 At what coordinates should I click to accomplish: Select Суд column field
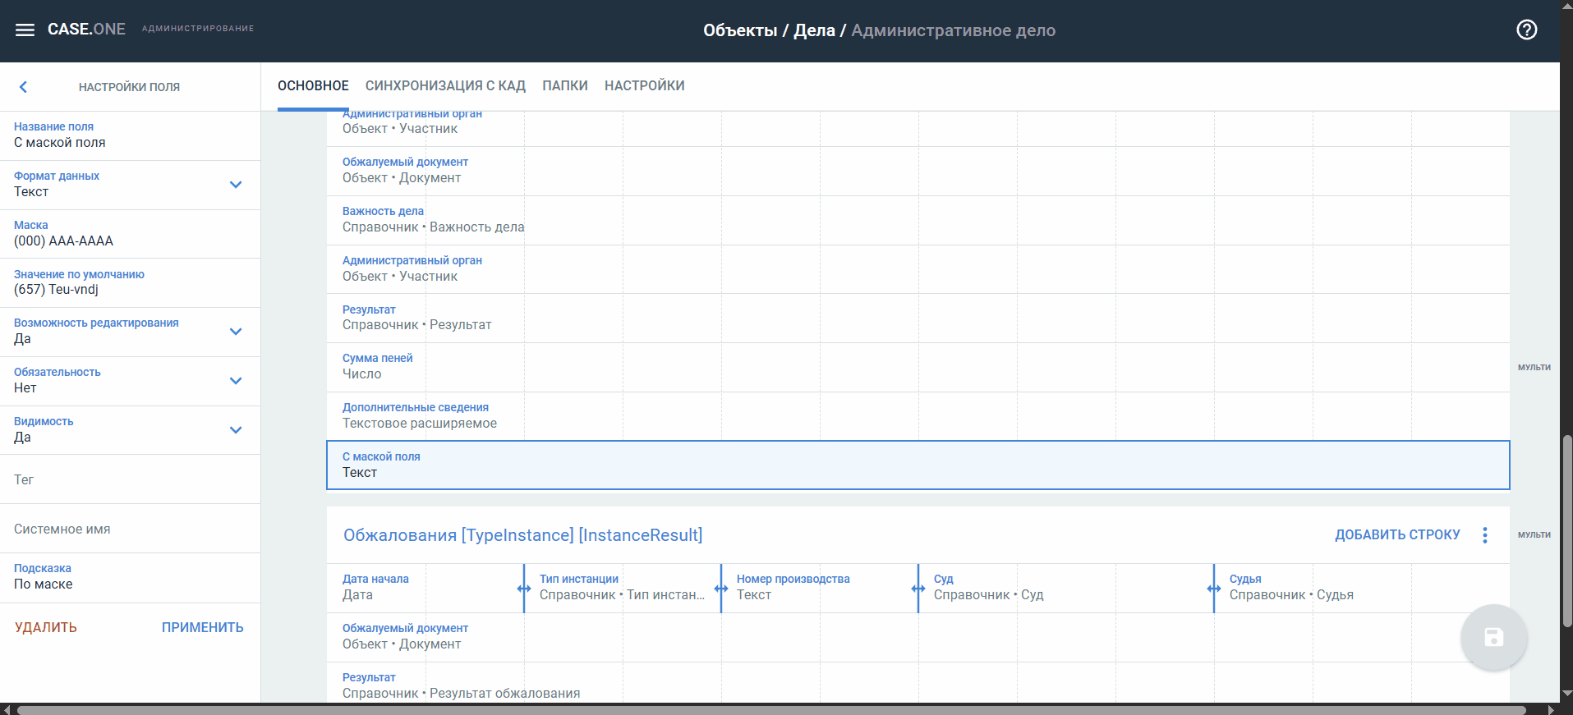pyautogui.click(x=1065, y=588)
